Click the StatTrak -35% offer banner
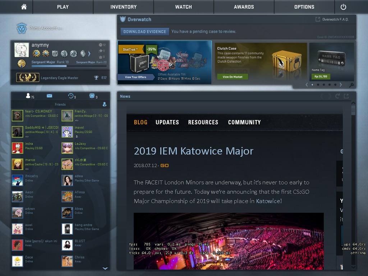This screenshot has height=276, width=368. tap(165, 63)
